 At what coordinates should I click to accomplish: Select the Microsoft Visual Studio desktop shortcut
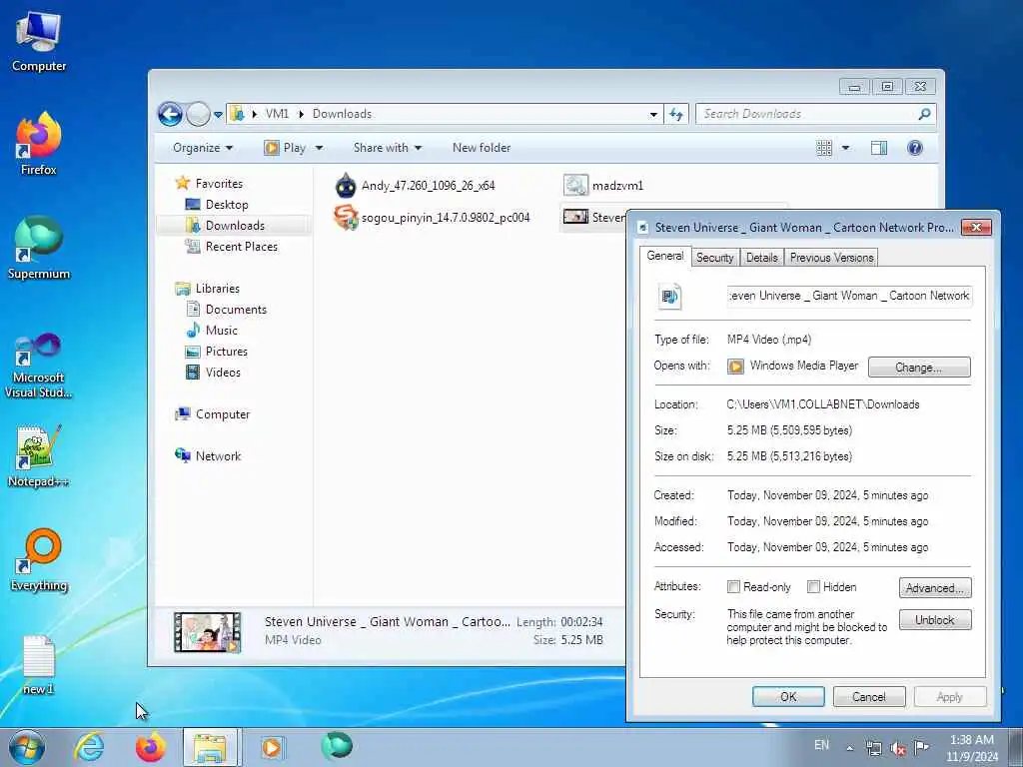[39, 366]
